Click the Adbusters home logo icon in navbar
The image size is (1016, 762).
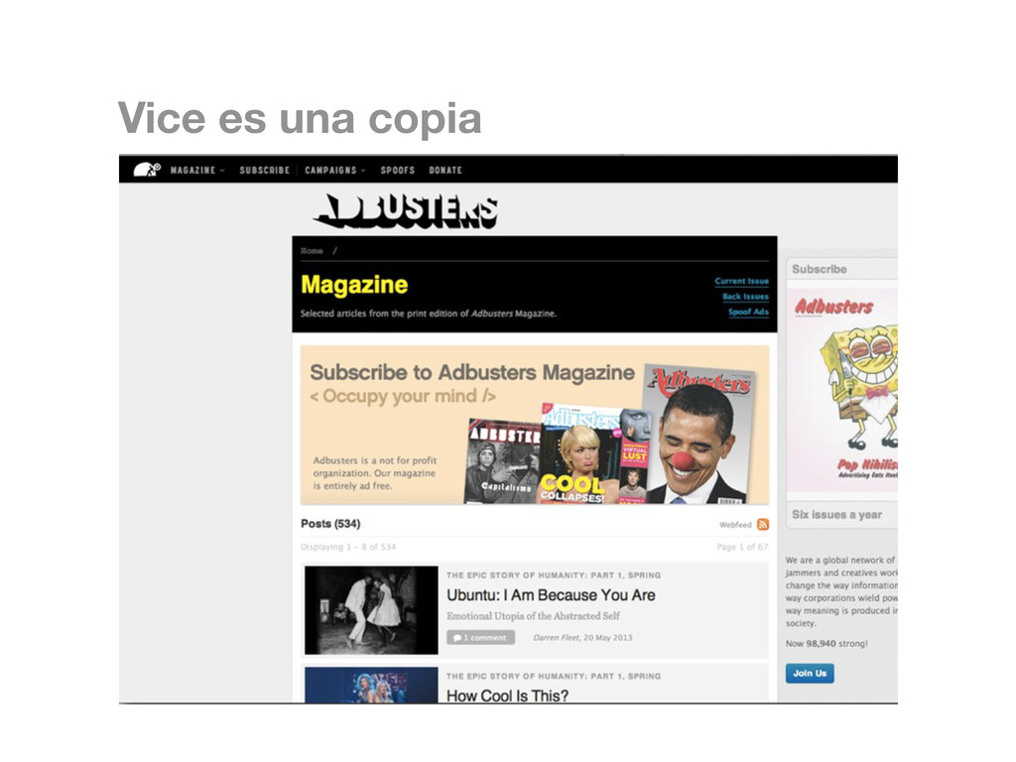pyautogui.click(x=147, y=170)
